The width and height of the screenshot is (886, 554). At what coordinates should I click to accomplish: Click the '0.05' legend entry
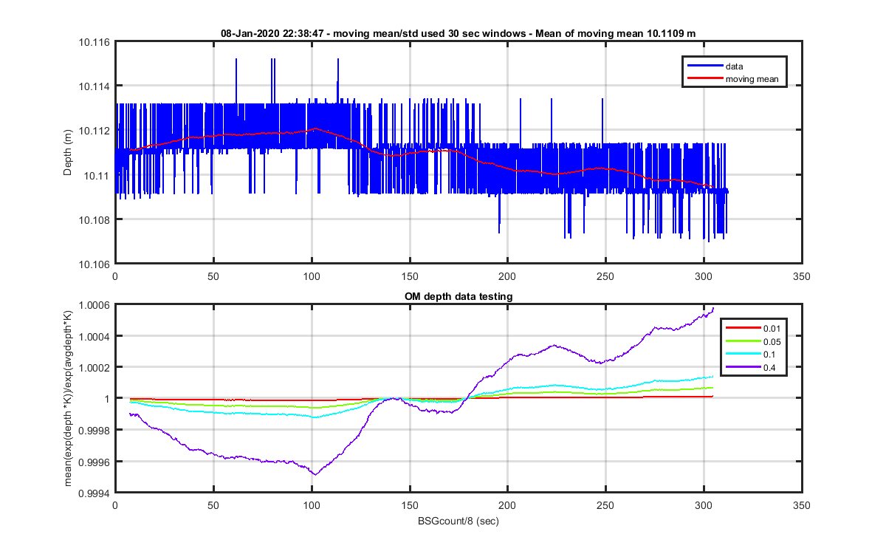click(x=770, y=341)
